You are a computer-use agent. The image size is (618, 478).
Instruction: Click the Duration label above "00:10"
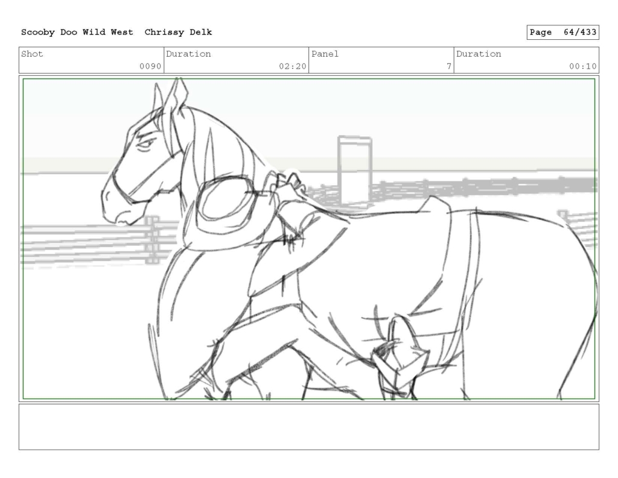479,54
